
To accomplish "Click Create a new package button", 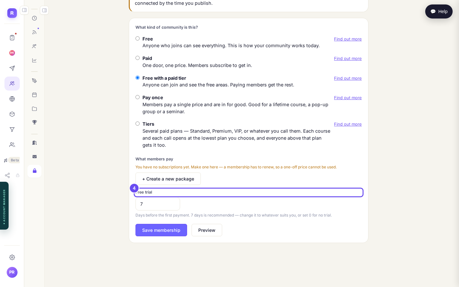I will [168, 179].
